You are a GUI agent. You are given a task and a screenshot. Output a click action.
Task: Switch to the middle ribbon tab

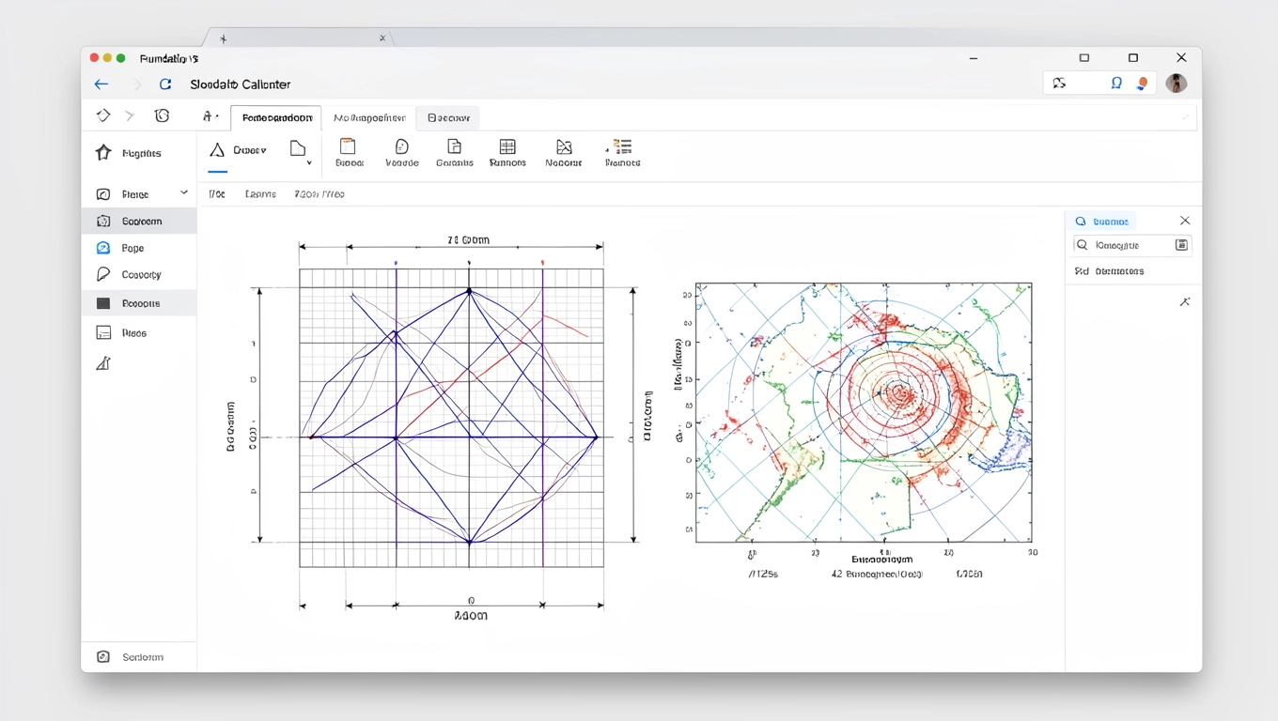tap(369, 118)
